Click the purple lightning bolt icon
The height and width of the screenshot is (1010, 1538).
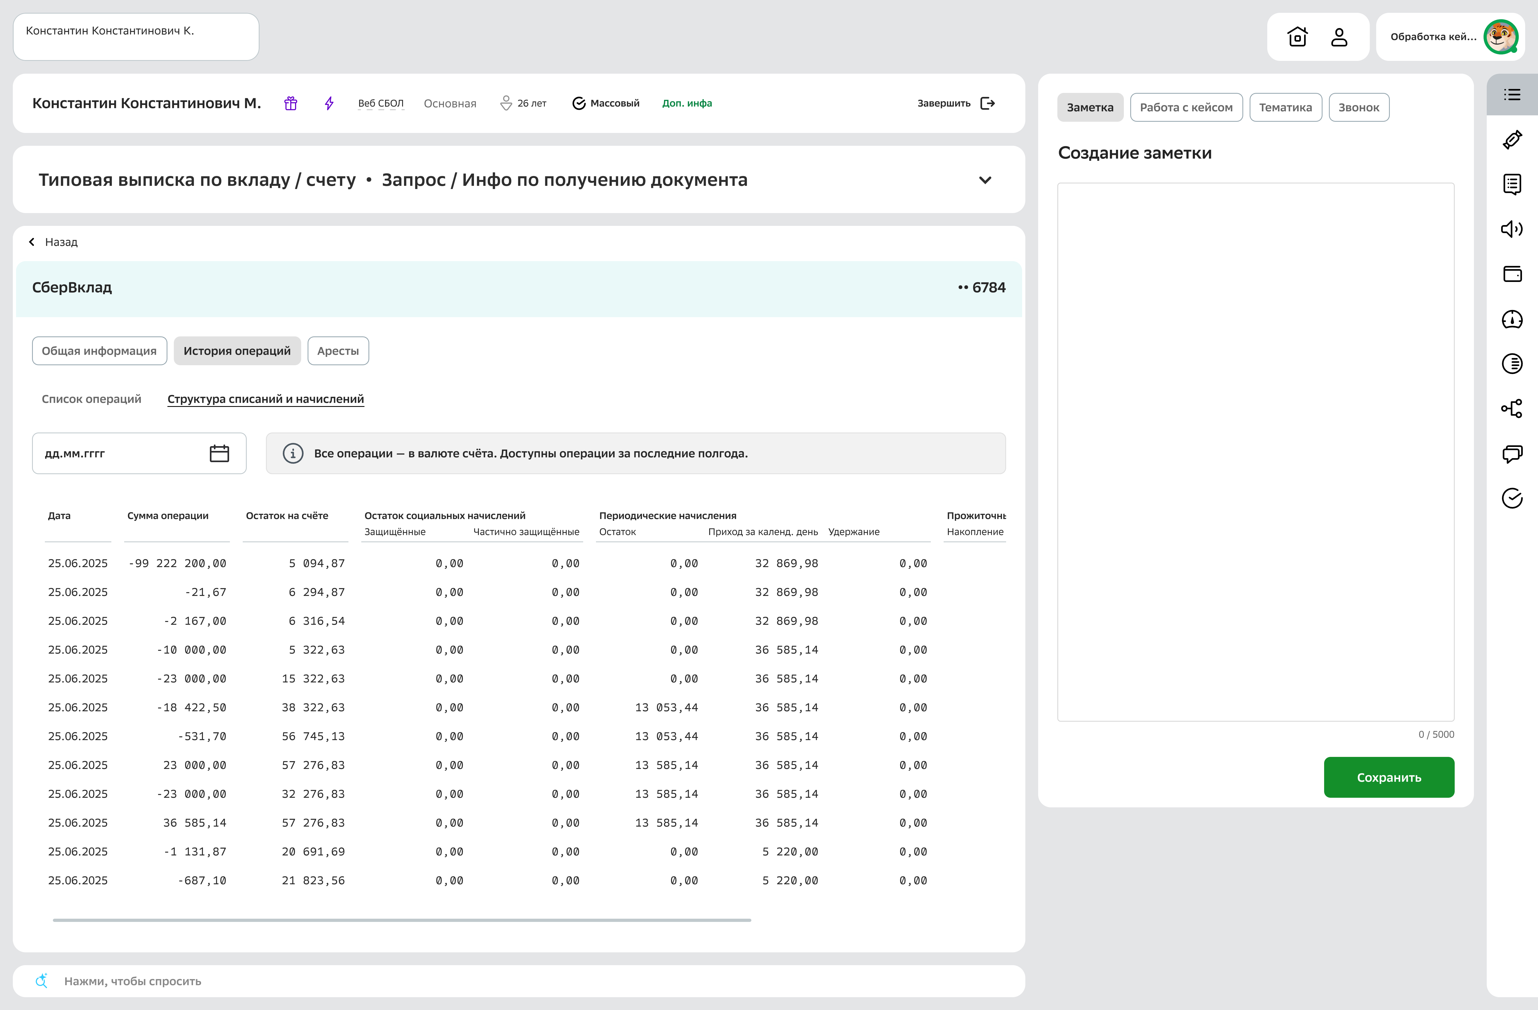tap(329, 103)
